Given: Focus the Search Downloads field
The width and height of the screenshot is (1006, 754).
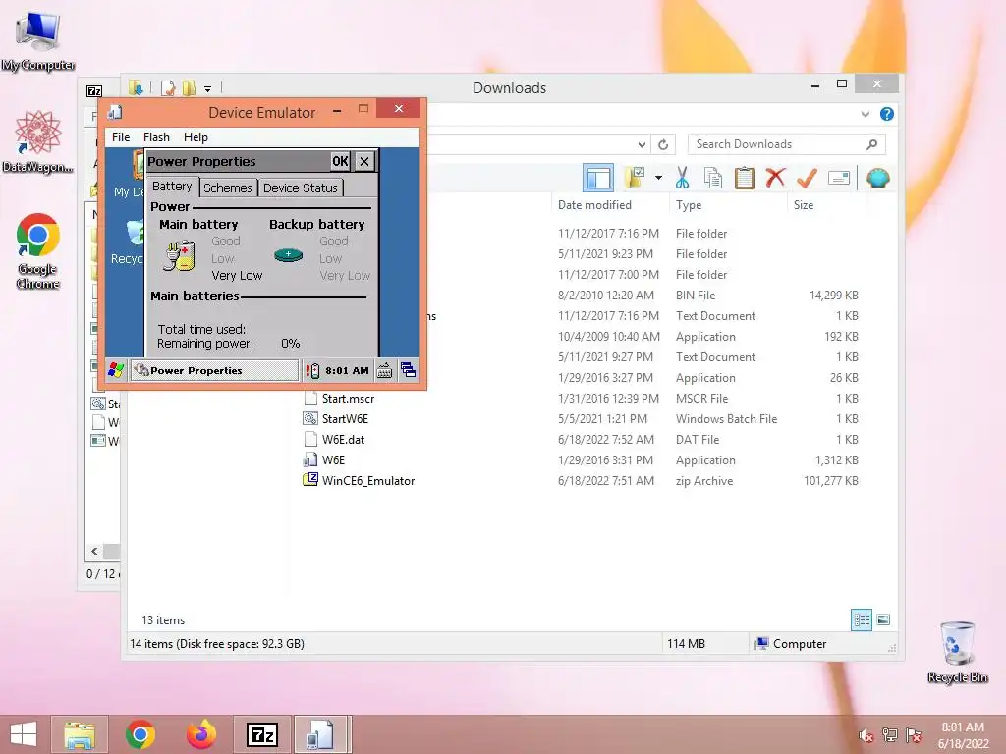Looking at the screenshot, I should 787,144.
